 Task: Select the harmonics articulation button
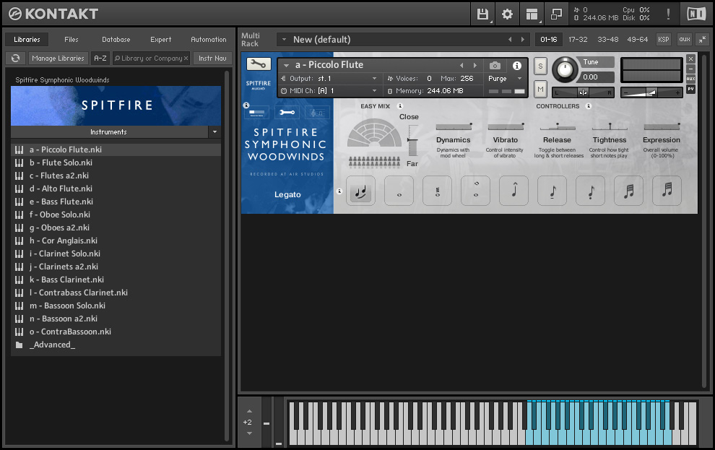coord(476,191)
